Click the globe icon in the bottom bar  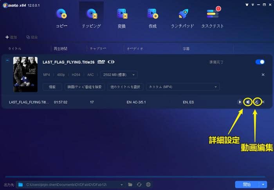148,185
